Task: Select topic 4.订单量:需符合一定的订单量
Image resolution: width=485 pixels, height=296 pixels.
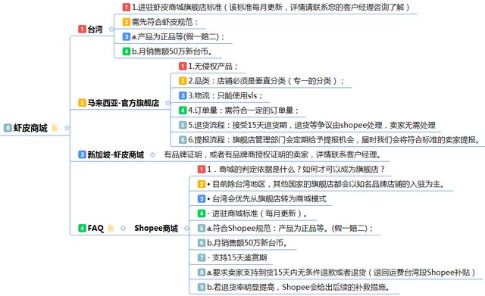Action: (x=243, y=111)
